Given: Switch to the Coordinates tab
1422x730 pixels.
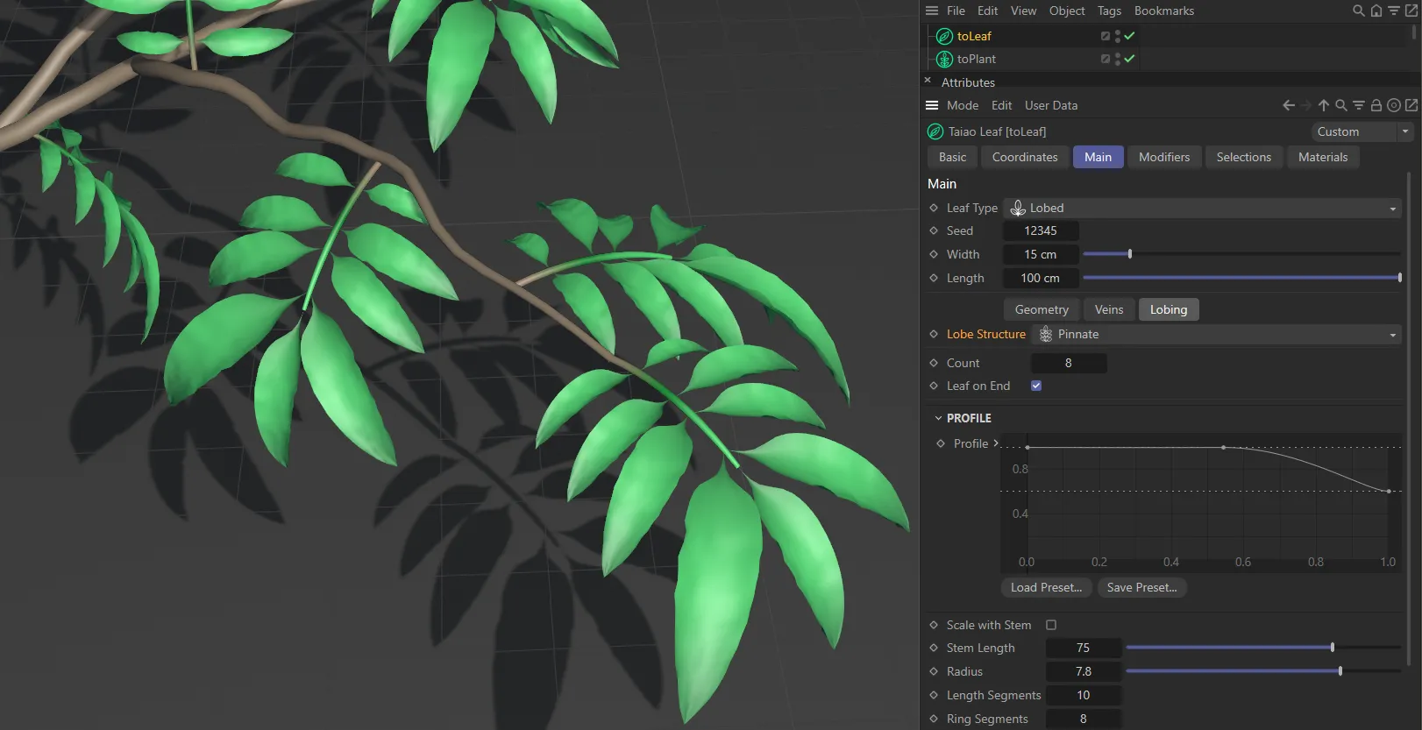Looking at the screenshot, I should (1025, 157).
